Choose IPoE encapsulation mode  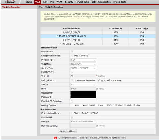pyautogui.click(x=72, y=55)
